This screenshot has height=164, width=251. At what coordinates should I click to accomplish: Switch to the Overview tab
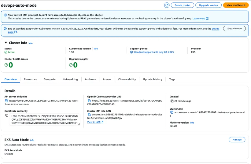(x=11, y=79)
